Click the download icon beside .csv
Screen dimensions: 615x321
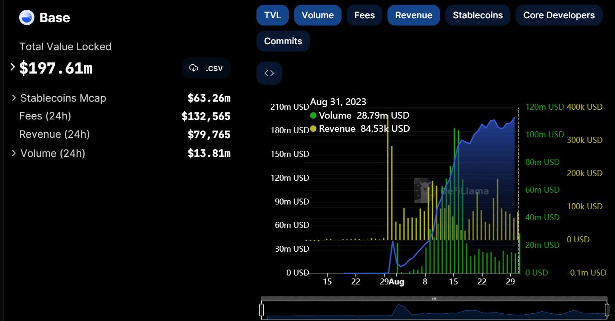pos(194,68)
